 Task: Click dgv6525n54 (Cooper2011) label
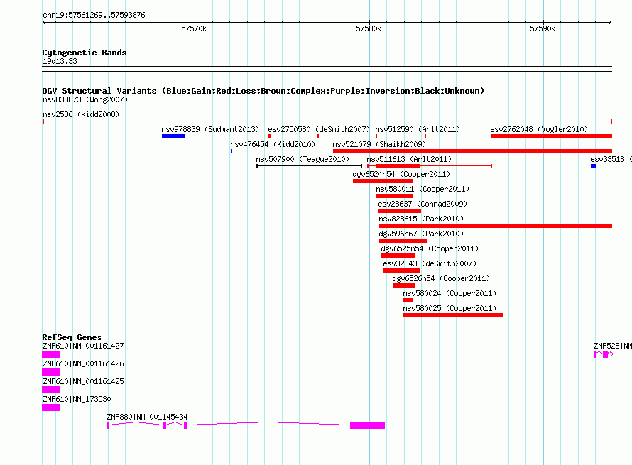click(x=430, y=248)
